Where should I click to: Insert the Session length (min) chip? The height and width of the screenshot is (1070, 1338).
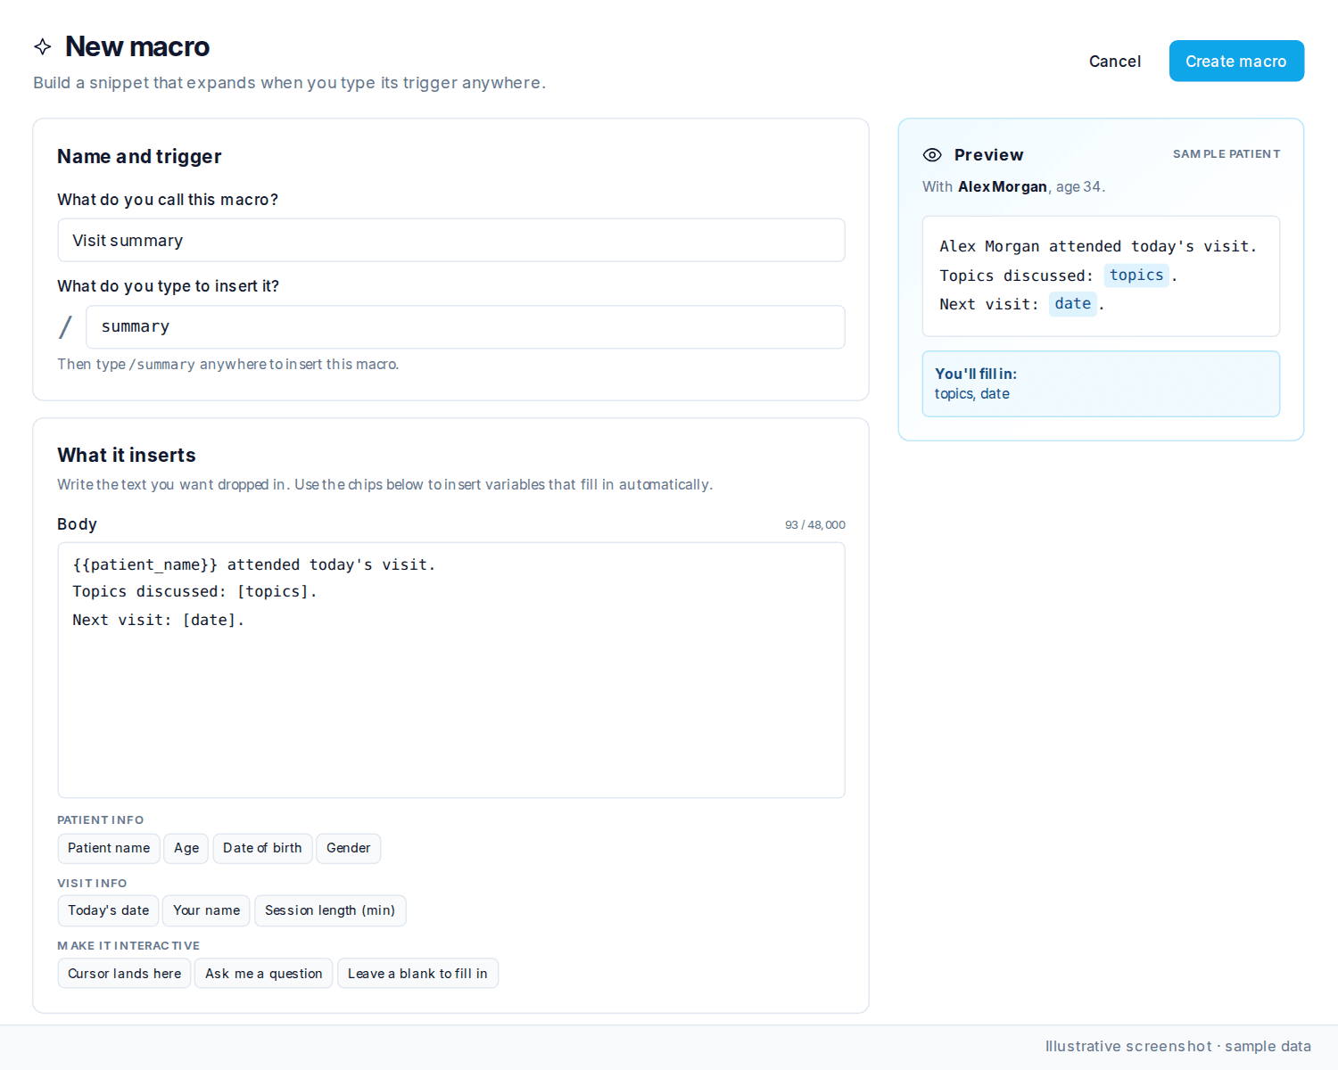(x=330, y=910)
